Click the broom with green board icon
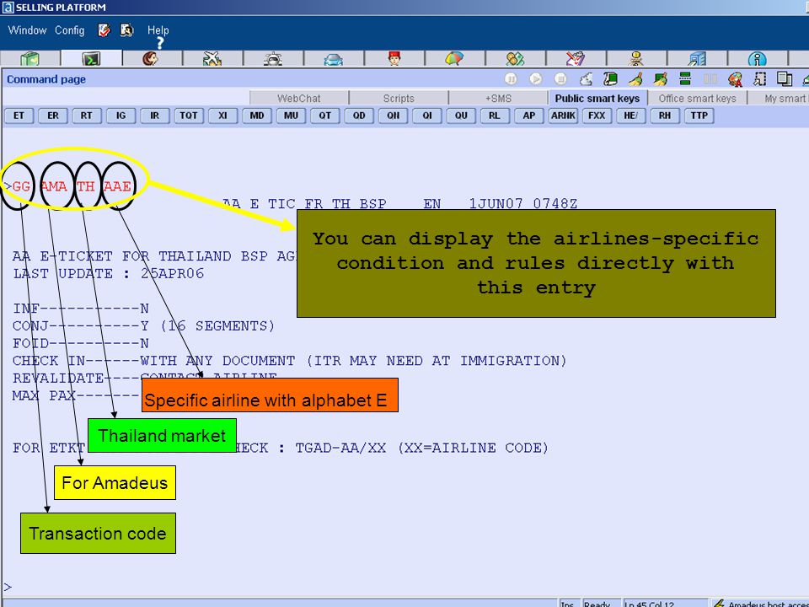The image size is (809, 607). 661,79
